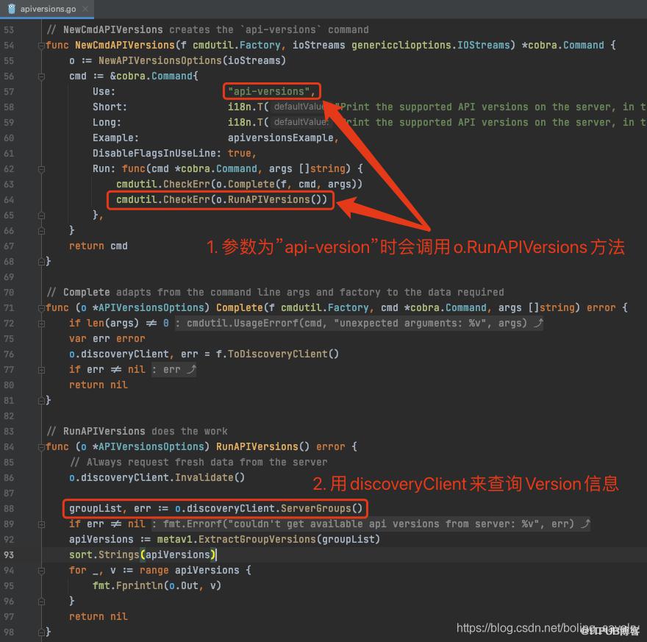This screenshot has height=642, width=647.
Task: Click the defaultValue inlay hint on Long line
Action: coord(301,122)
